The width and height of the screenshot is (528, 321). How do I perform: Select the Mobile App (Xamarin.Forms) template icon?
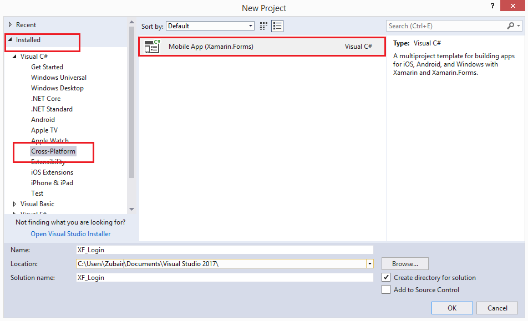(x=152, y=47)
